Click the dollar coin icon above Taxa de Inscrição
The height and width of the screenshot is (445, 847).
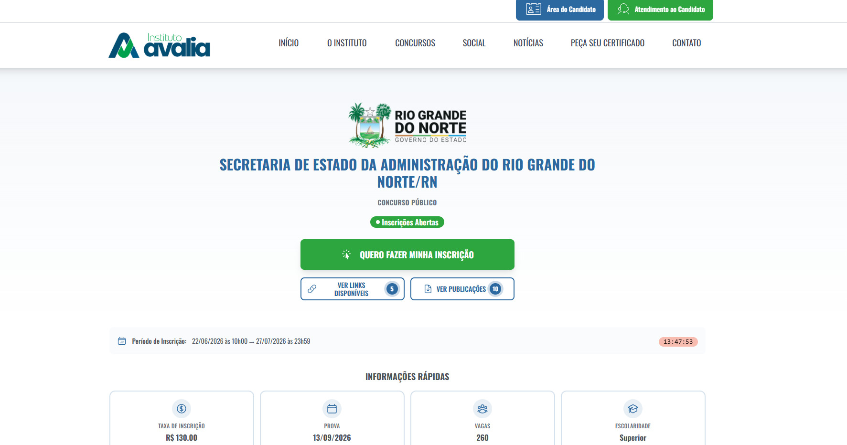pyautogui.click(x=182, y=409)
